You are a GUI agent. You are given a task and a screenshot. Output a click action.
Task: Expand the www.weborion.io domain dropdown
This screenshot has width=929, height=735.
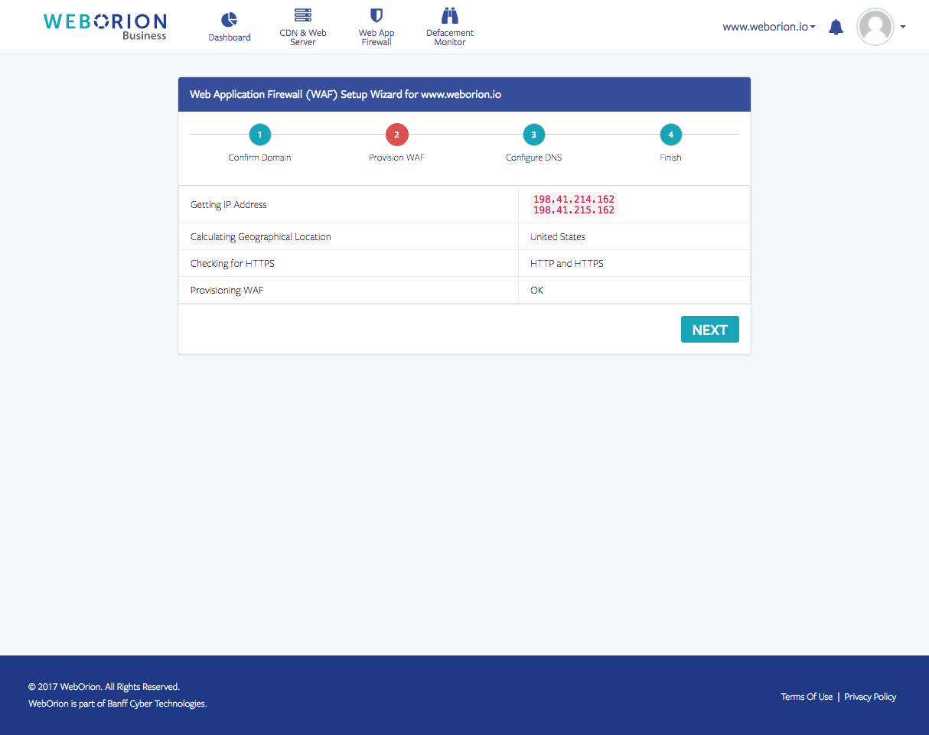(x=769, y=27)
